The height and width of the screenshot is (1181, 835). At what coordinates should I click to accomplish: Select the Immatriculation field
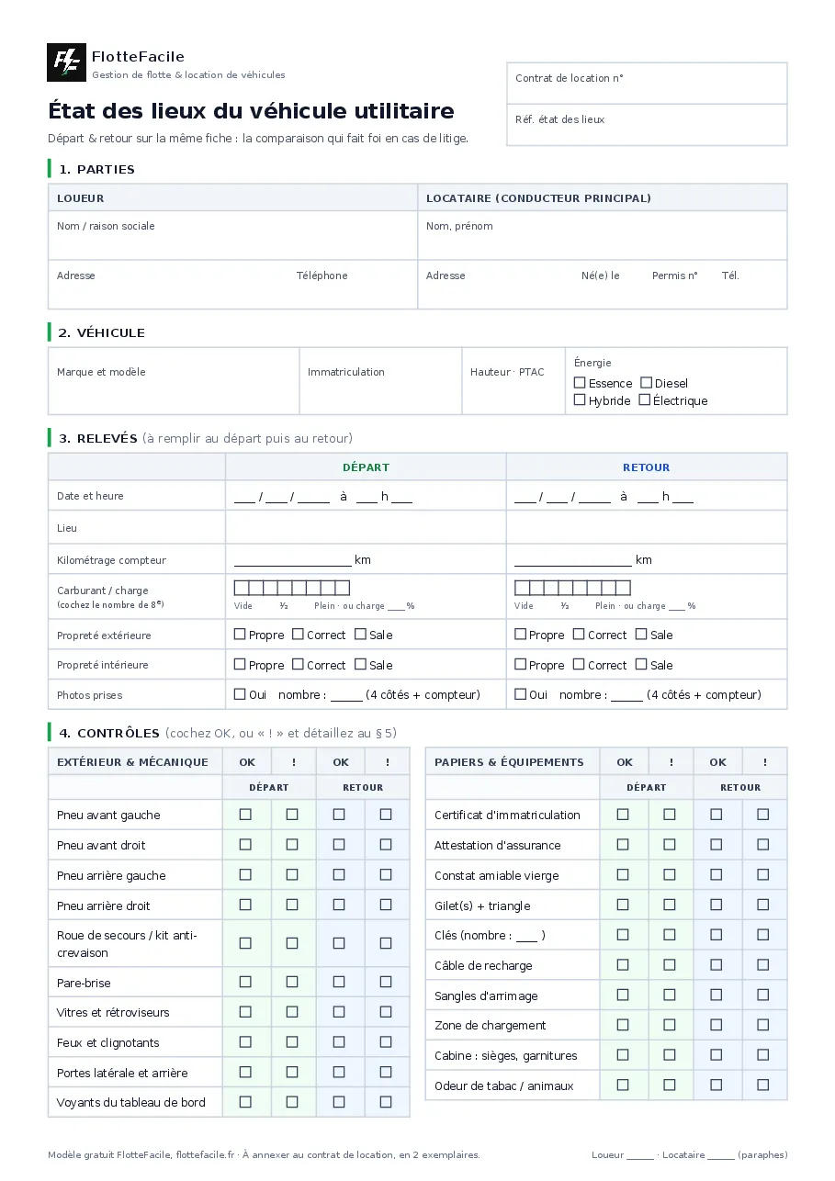[380, 381]
